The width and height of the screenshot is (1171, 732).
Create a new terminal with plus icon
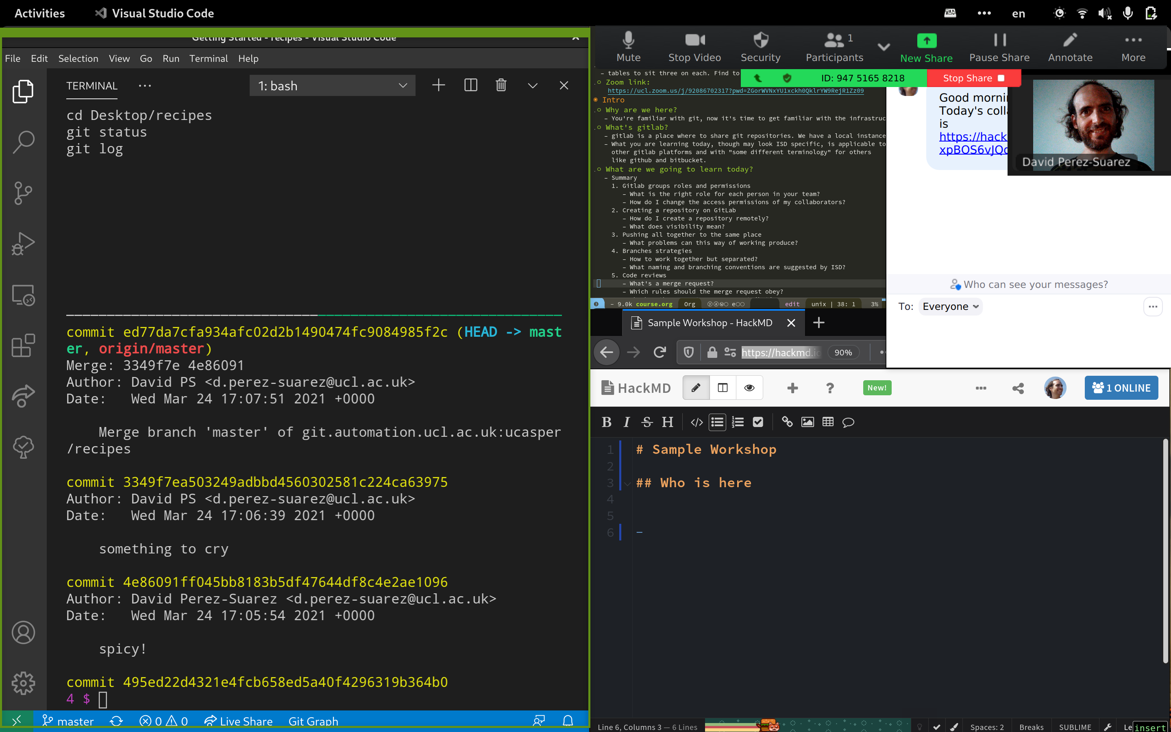point(438,85)
